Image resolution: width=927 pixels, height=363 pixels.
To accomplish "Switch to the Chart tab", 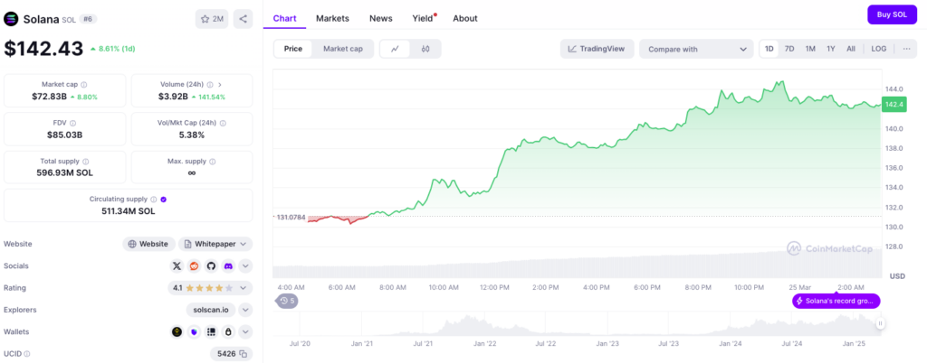I will [x=284, y=18].
